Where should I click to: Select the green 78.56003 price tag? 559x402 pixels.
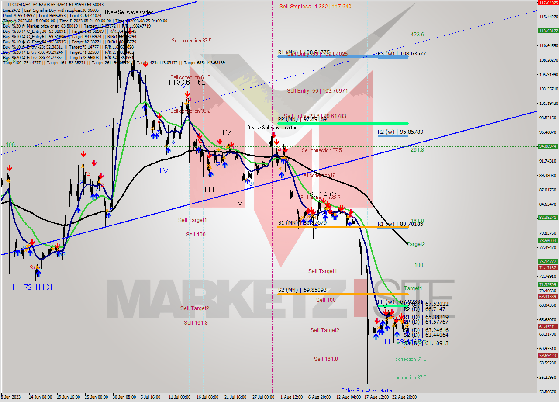pos(548,241)
